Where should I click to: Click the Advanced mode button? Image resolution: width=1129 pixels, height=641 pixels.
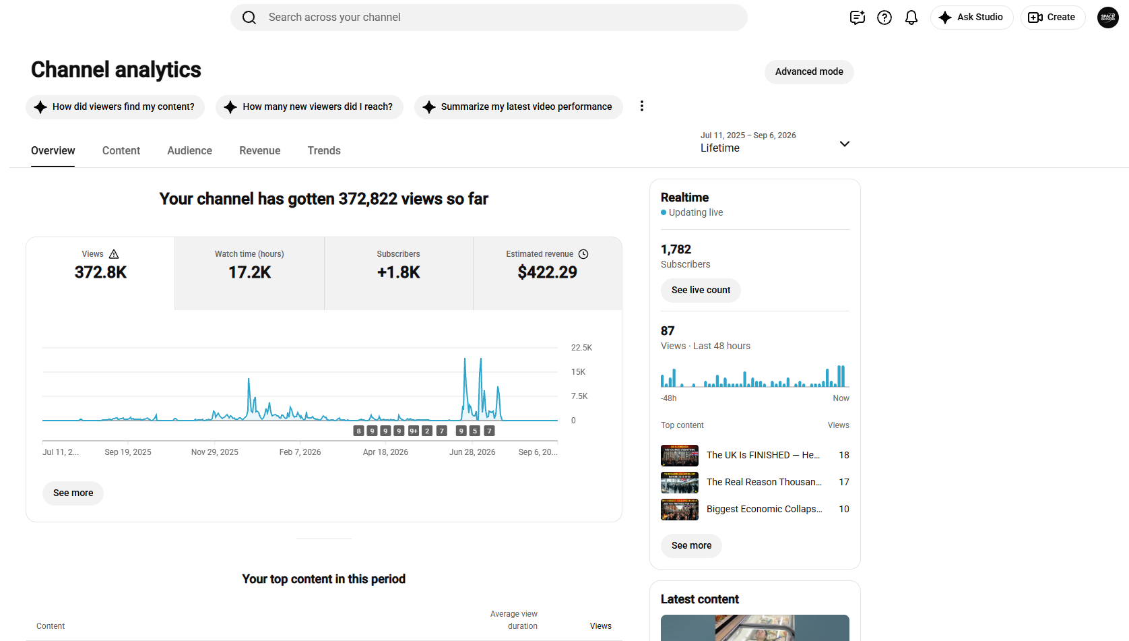point(809,72)
